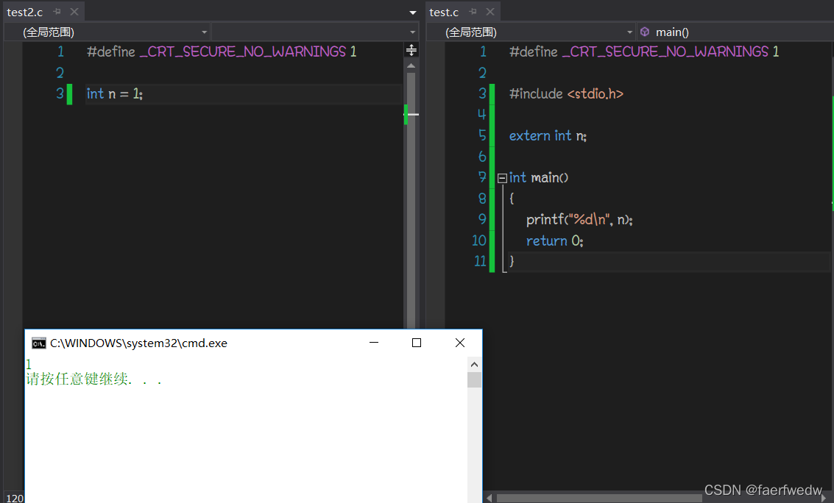Viewport: 834px width, 503px height.
Task: Click the #define line in test.c
Action: coord(643,51)
